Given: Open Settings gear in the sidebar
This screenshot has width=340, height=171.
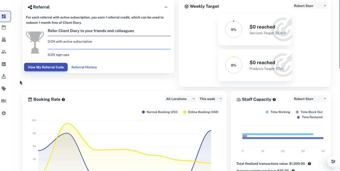Looking at the screenshot, I should click(4, 113).
